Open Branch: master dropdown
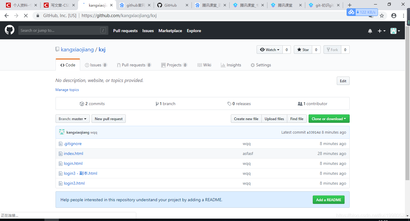The image size is (410, 221). pyautogui.click(x=72, y=119)
